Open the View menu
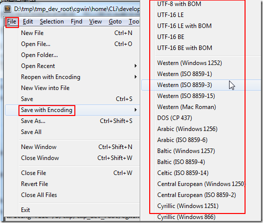The width and height of the screenshot is (263, 223). click(x=95, y=21)
